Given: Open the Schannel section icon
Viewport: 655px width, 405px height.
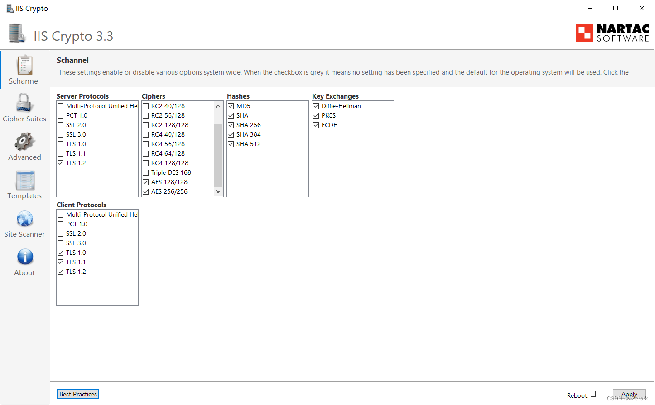Looking at the screenshot, I should coord(25,65).
